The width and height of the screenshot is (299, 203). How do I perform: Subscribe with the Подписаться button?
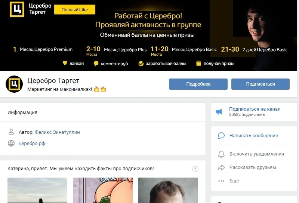pyautogui.click(x=261, y=84)
